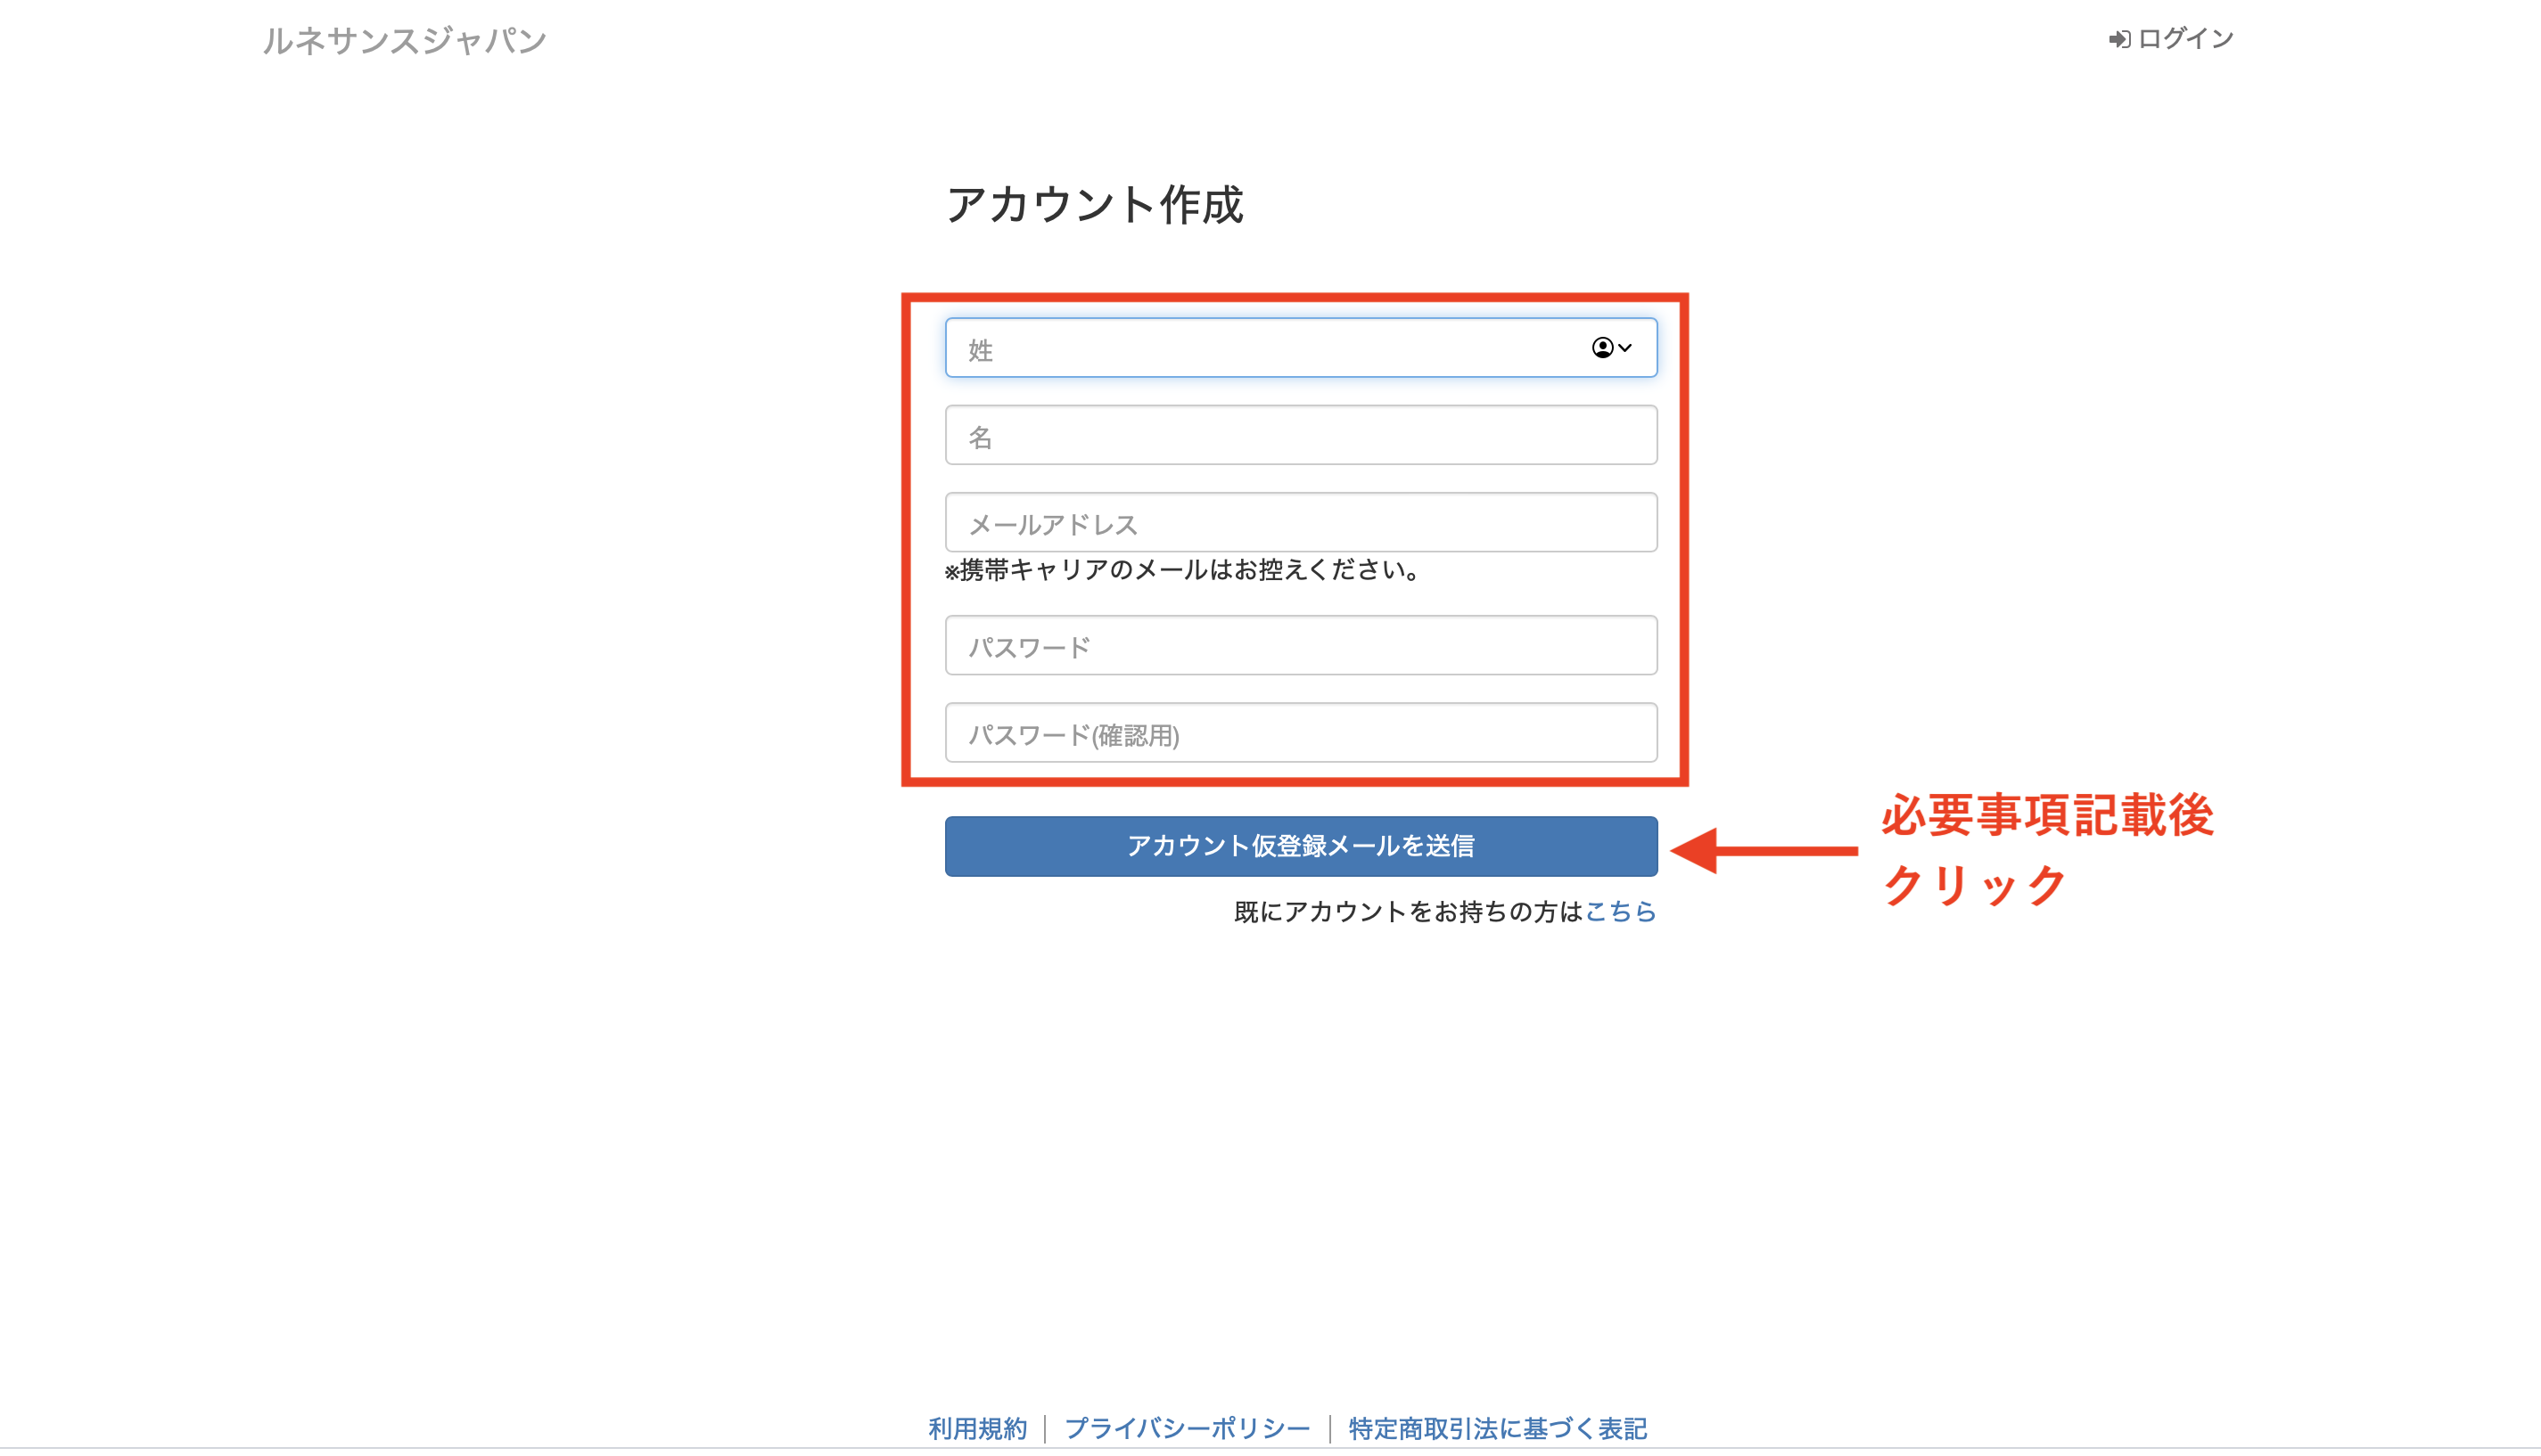Open the 利用規約 footer link
This screenshot has height=1456, width=2541.
[977, 1428]
